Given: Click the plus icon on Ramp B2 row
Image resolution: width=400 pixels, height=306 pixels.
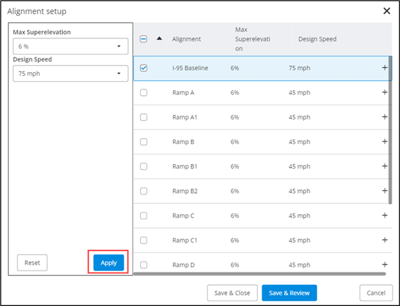Looking at the screenshot, I should point(384,191).
